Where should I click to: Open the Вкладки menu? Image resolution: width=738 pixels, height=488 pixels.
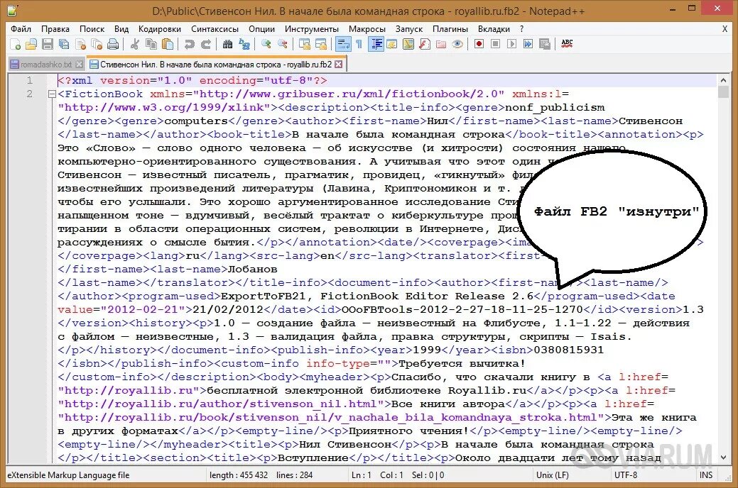494,28
